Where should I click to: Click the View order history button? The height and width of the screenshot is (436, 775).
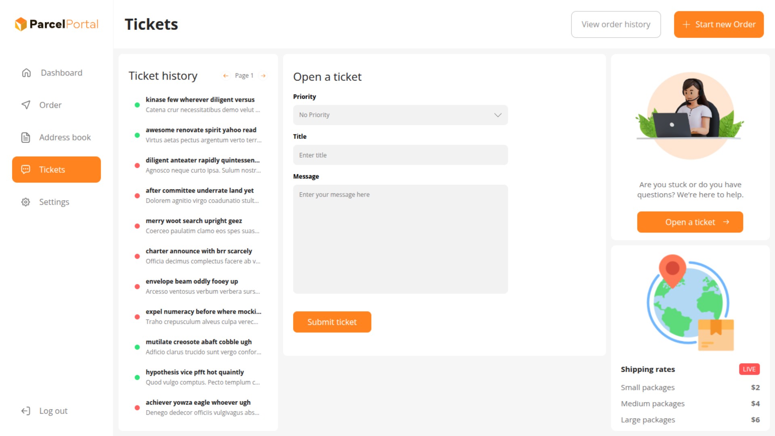[x=616, y=24]
